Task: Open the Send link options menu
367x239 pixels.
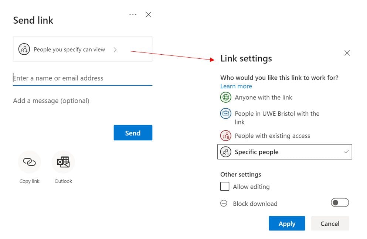Action: [132, 14]
